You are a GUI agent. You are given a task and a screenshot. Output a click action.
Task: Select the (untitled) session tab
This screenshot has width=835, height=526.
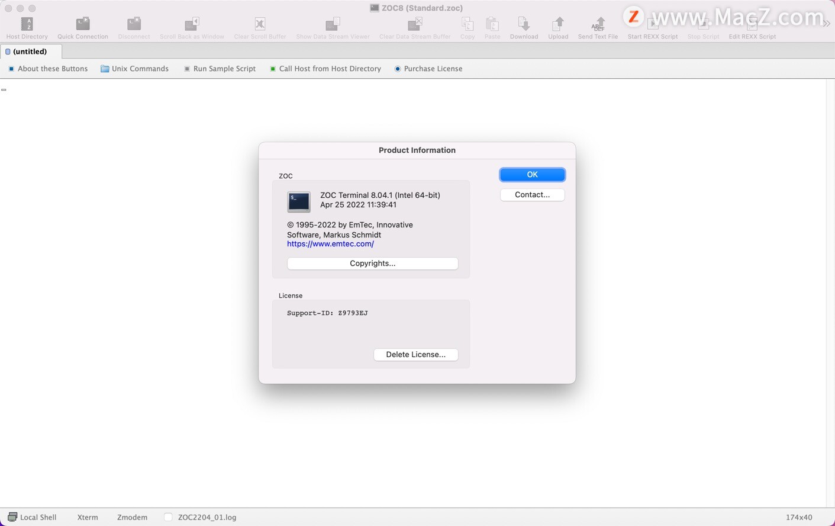pos(31,52)
